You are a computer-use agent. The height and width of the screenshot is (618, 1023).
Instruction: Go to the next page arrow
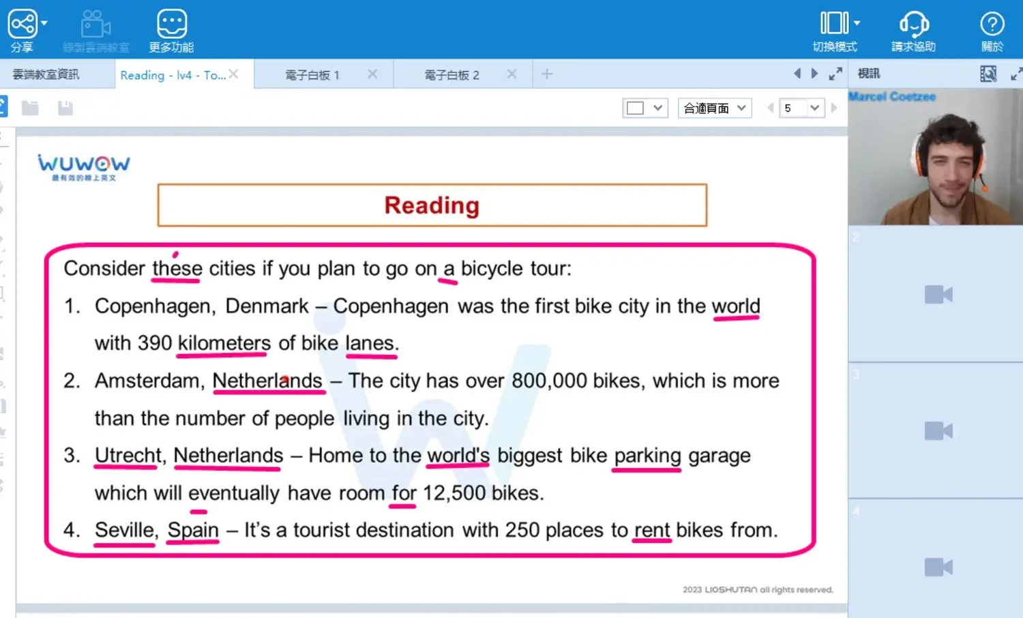833,108
